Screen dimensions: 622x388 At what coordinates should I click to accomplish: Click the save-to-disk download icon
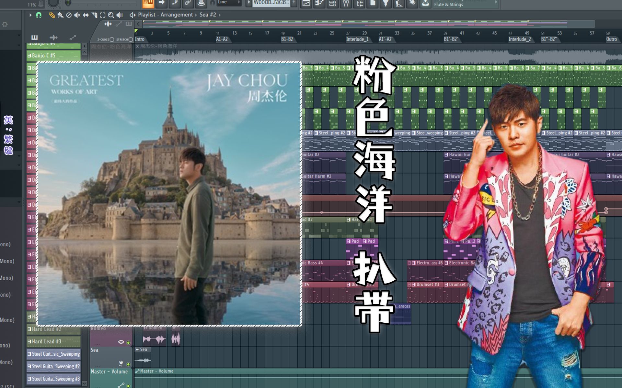[425, 3]
